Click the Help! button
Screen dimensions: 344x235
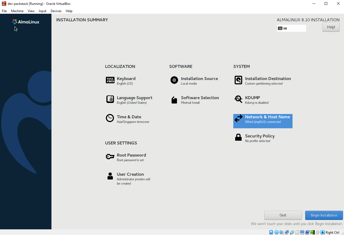tap(331, 27)
